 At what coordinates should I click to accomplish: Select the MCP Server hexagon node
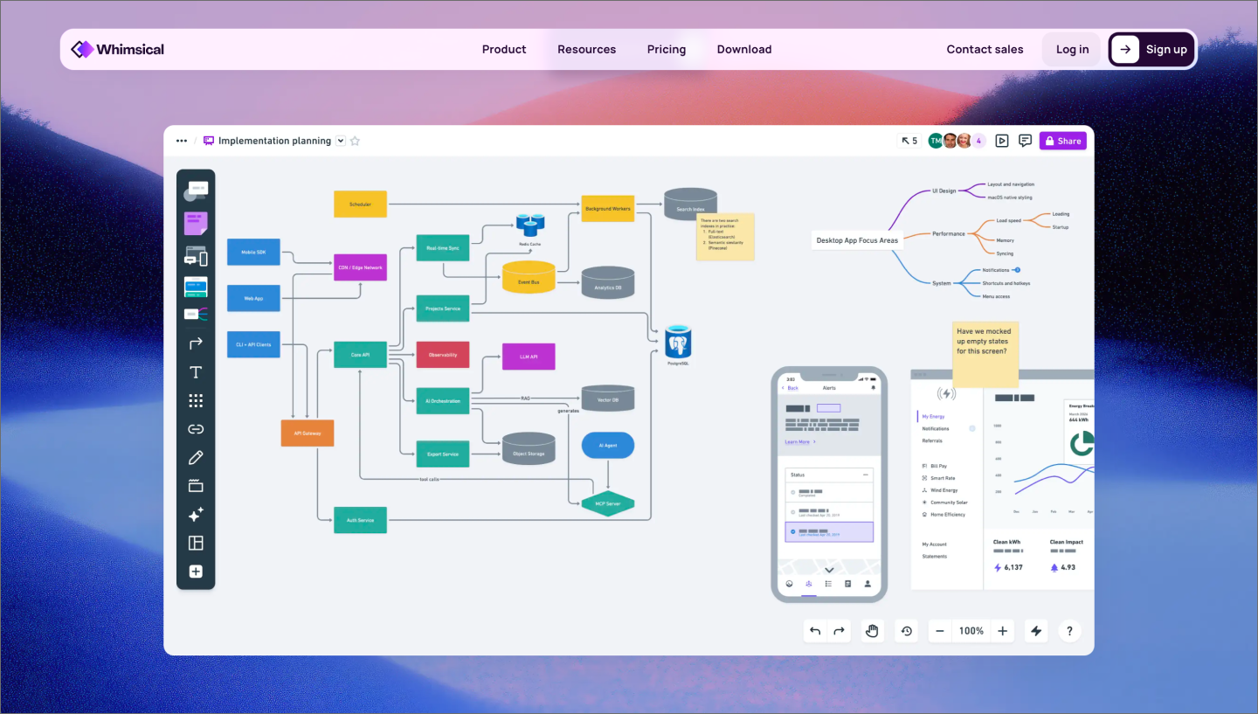pos(608,504)
